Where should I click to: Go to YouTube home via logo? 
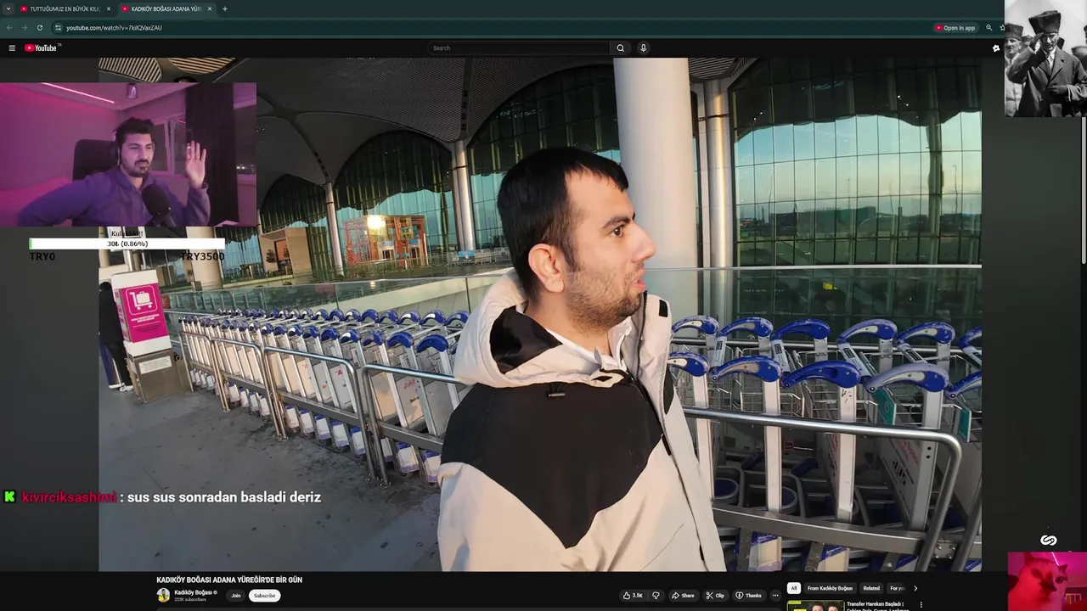coord(41,48)
